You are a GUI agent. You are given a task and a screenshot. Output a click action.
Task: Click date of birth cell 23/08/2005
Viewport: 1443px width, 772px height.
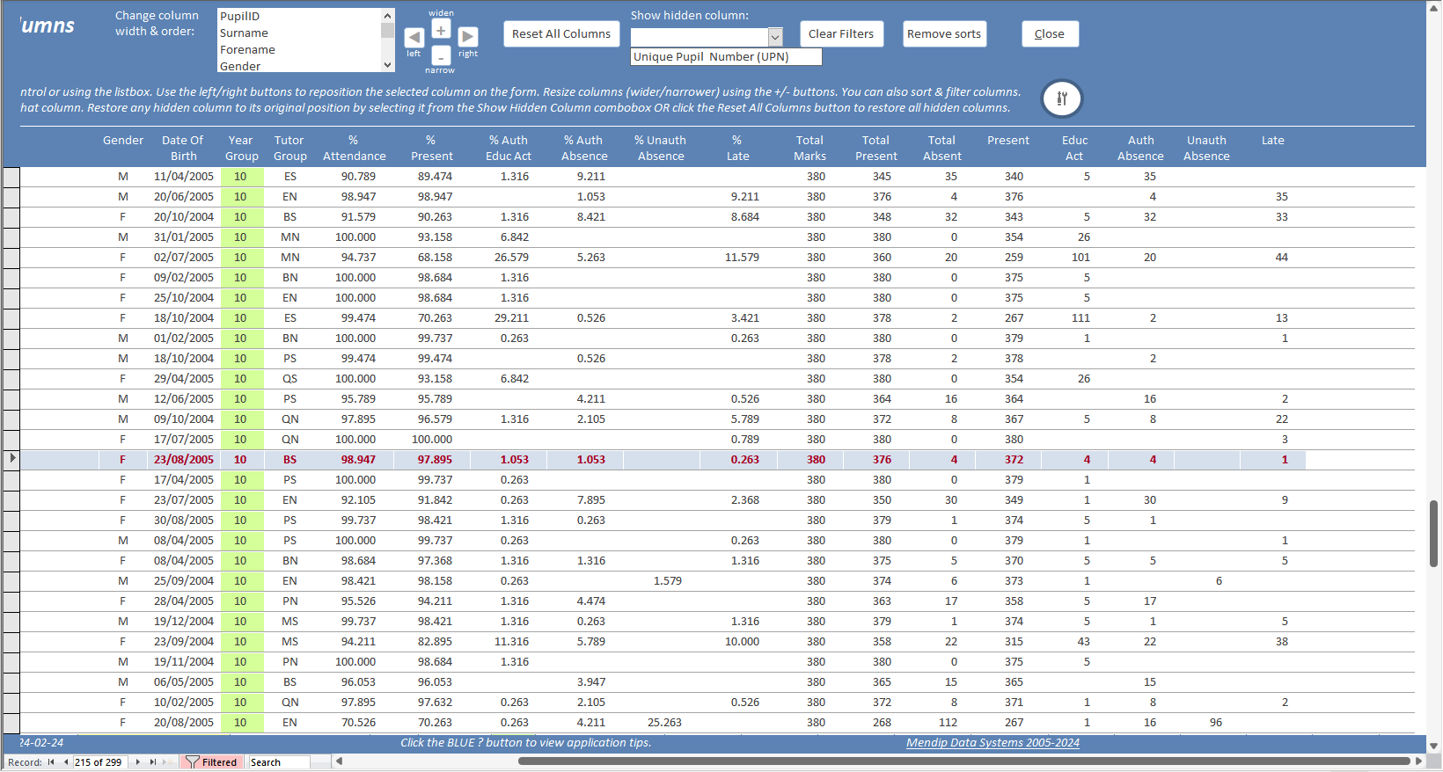[x=183, y=460]
